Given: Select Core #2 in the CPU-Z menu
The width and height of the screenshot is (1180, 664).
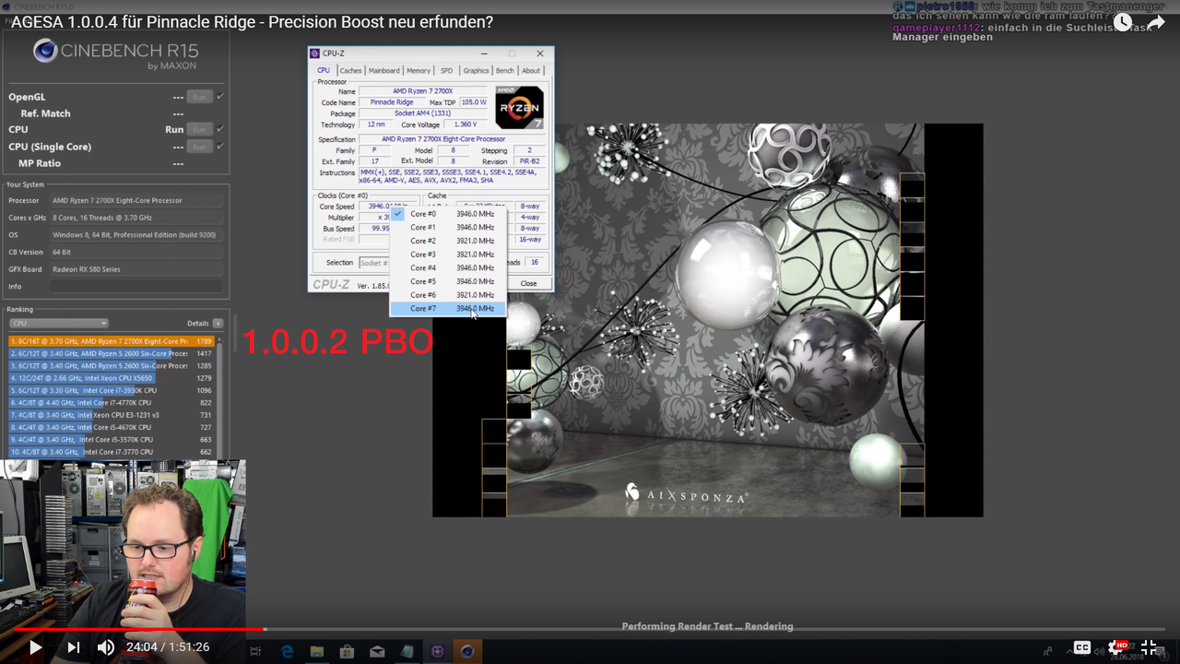Looking at the screenshot, I should pyautogui.click(x=448, y=241).
